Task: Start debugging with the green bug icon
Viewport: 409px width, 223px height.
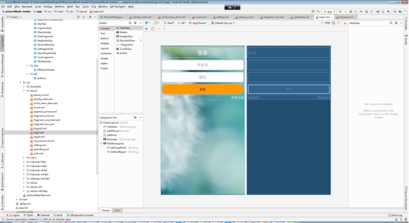Action: (351, 11)
